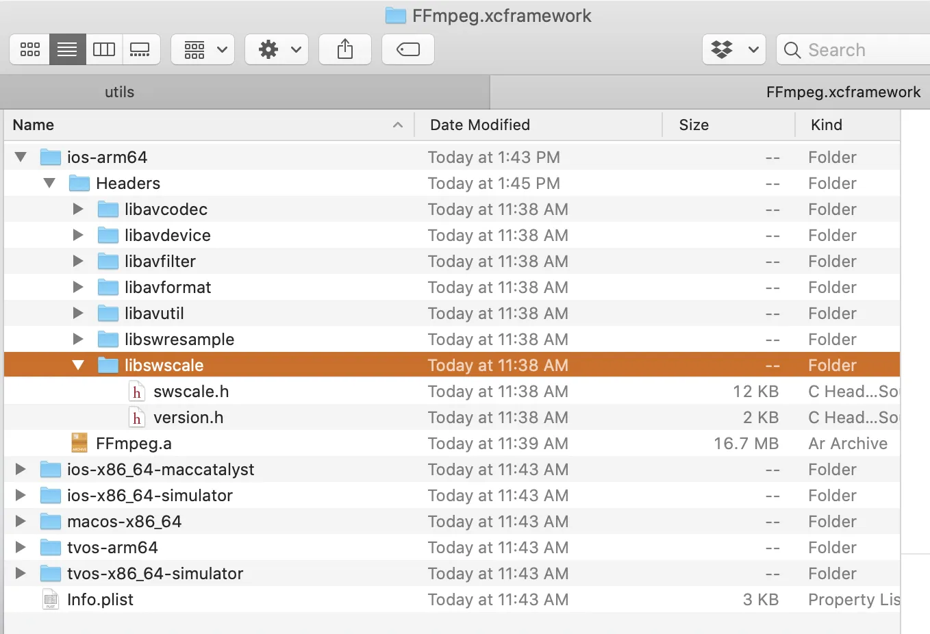Click the libavformat folder icon
Screen dimensions: 930x634
[108, 288]
